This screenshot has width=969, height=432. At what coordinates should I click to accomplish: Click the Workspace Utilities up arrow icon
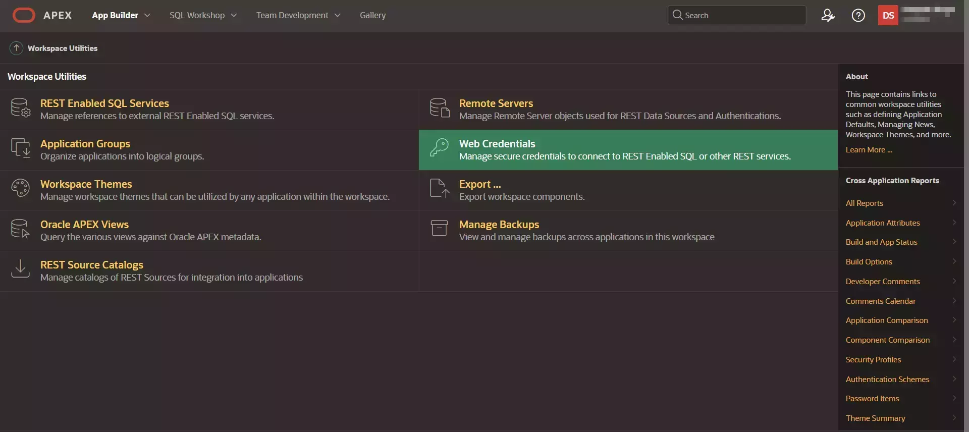[16, 48]
